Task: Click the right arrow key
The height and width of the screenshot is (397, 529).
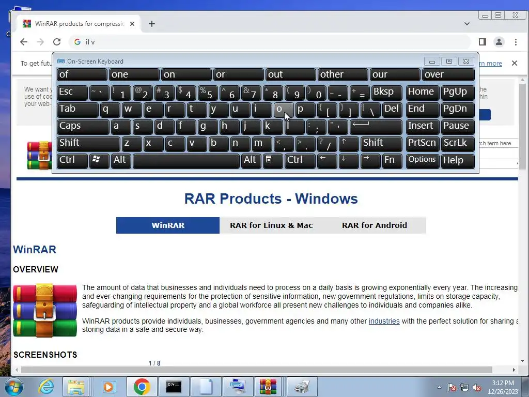Action: click(x=370, y=160)
